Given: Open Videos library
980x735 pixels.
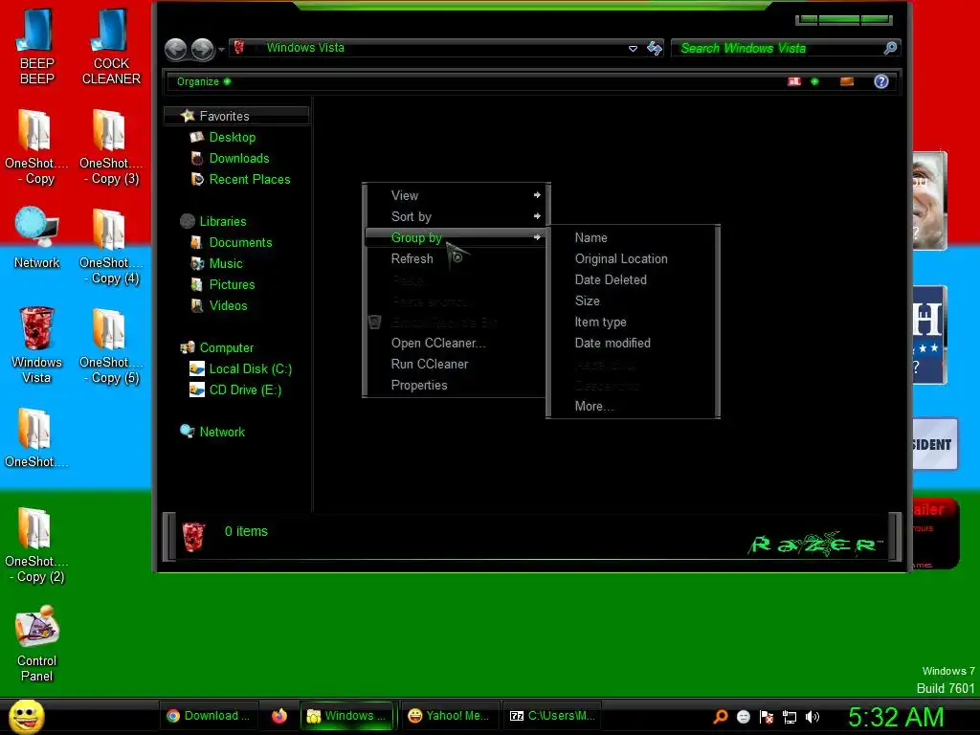Looking at the screenshot, I should tap(228, 305).
